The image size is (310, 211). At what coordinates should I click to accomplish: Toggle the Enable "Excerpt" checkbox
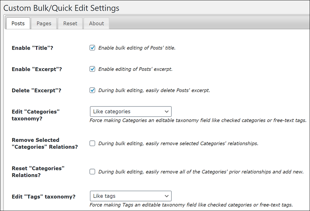click(92, 69)
